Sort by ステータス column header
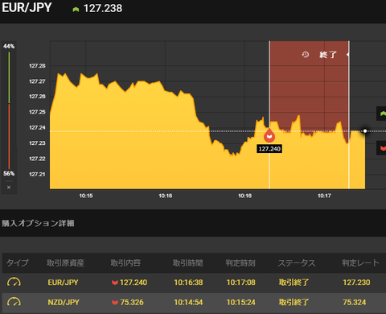Image resolution: width=386 pixels, height=314 pixels. (x=297, y=262)
